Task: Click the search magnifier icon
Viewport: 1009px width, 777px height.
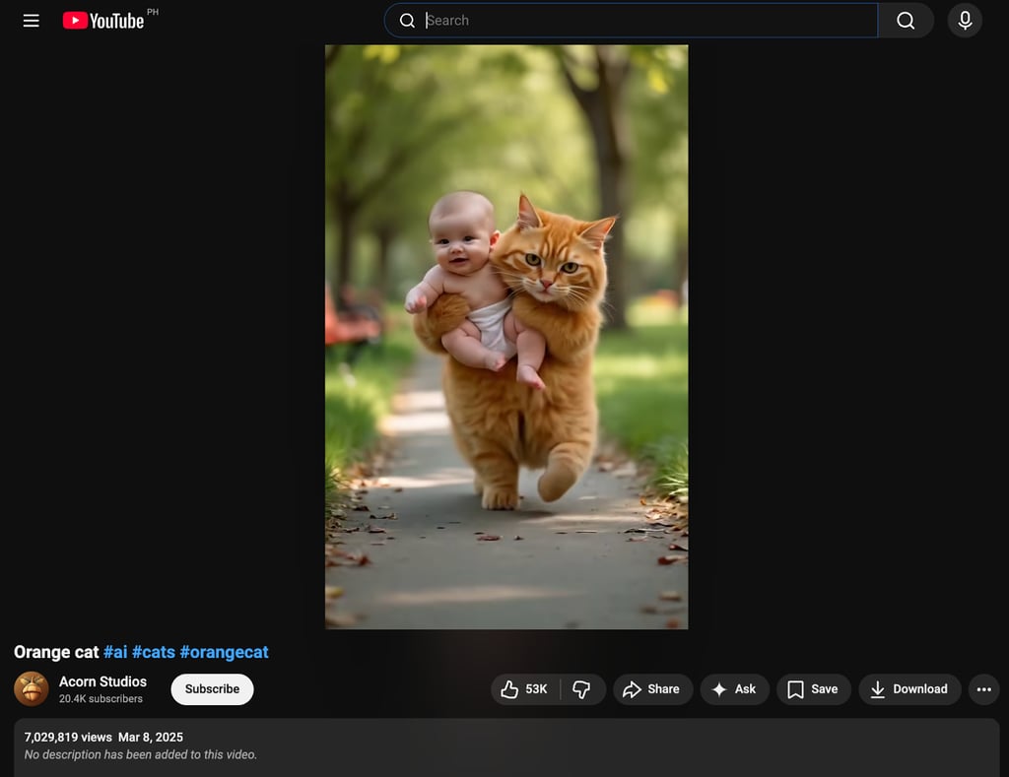Action: [904, 20]
